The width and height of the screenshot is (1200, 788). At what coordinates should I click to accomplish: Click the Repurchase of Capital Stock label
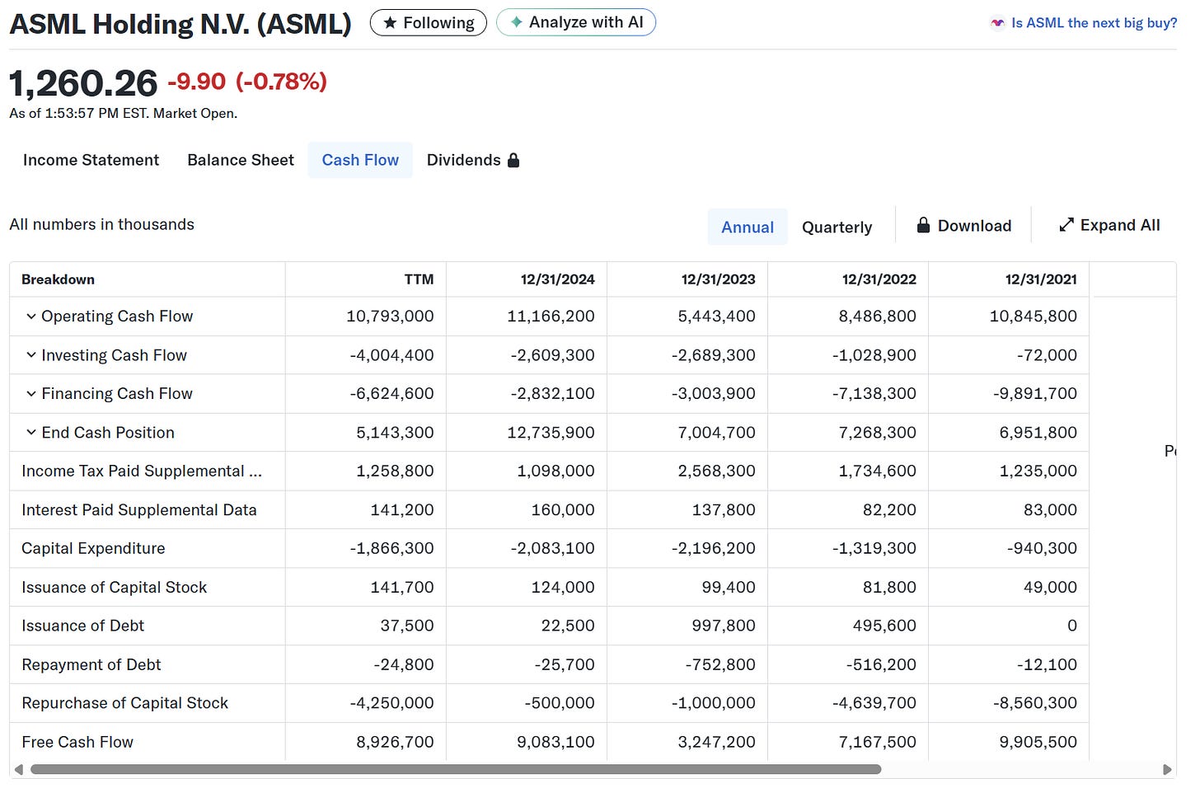124,703
